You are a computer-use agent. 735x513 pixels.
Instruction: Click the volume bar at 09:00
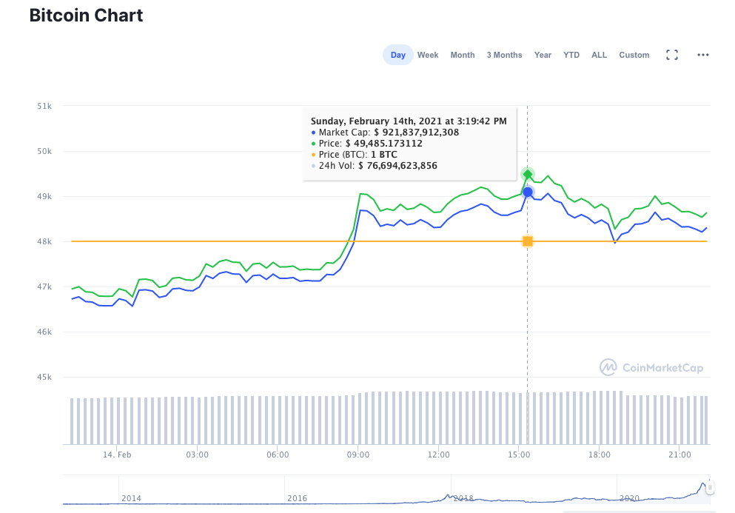click(360, 419)
